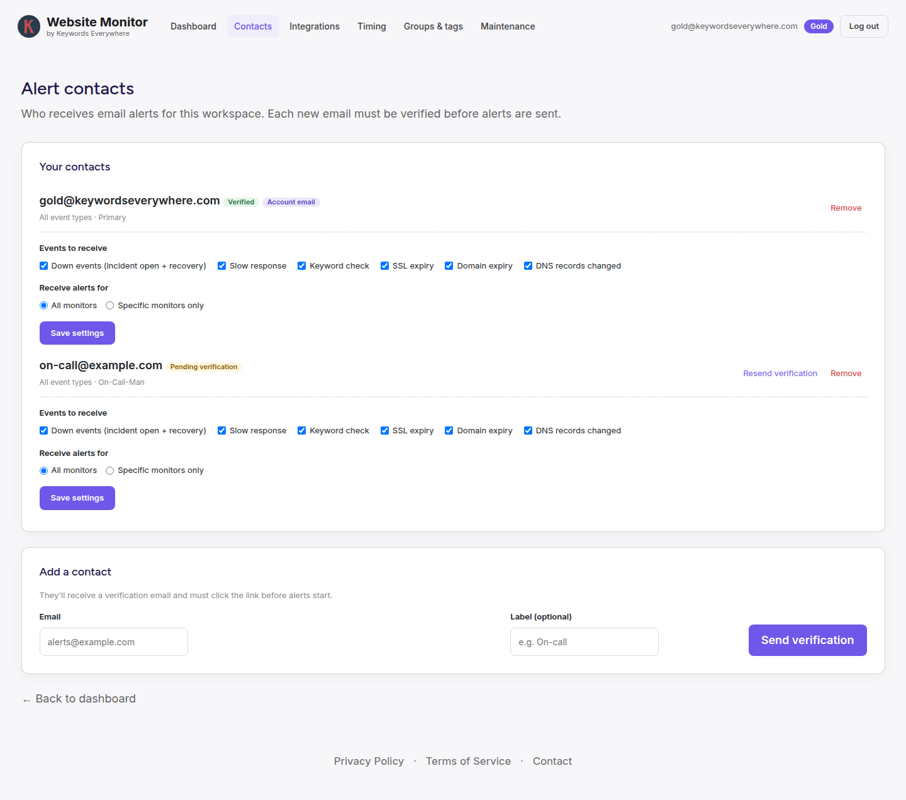This screenshot has height=800, width=906.
Task: Click the Email input field
Action: pos(114,642)
